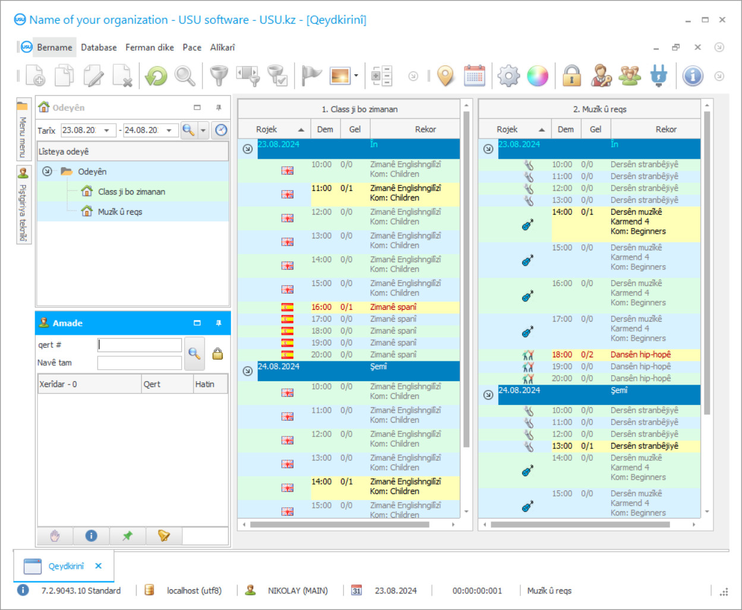The image size is (742, 610).
Task: Click the padlock lock icon
Action: [x=572, y=76]
